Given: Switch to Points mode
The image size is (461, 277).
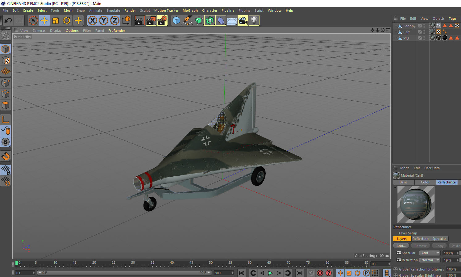Looking at the screenshot, I should 6,83.
